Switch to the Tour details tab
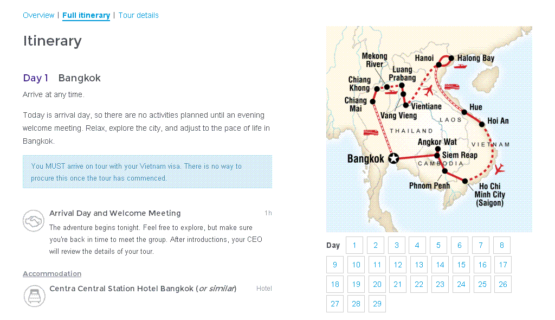 point(138,15)
